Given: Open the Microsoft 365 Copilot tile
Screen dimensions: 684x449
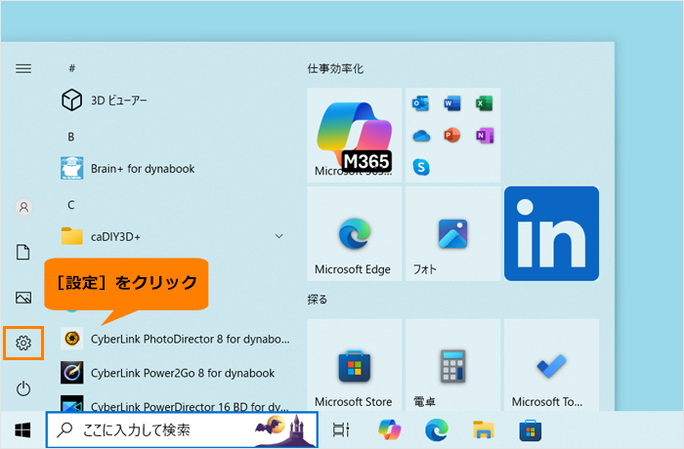Looking at the screenshot, I should tap(354, 135).
